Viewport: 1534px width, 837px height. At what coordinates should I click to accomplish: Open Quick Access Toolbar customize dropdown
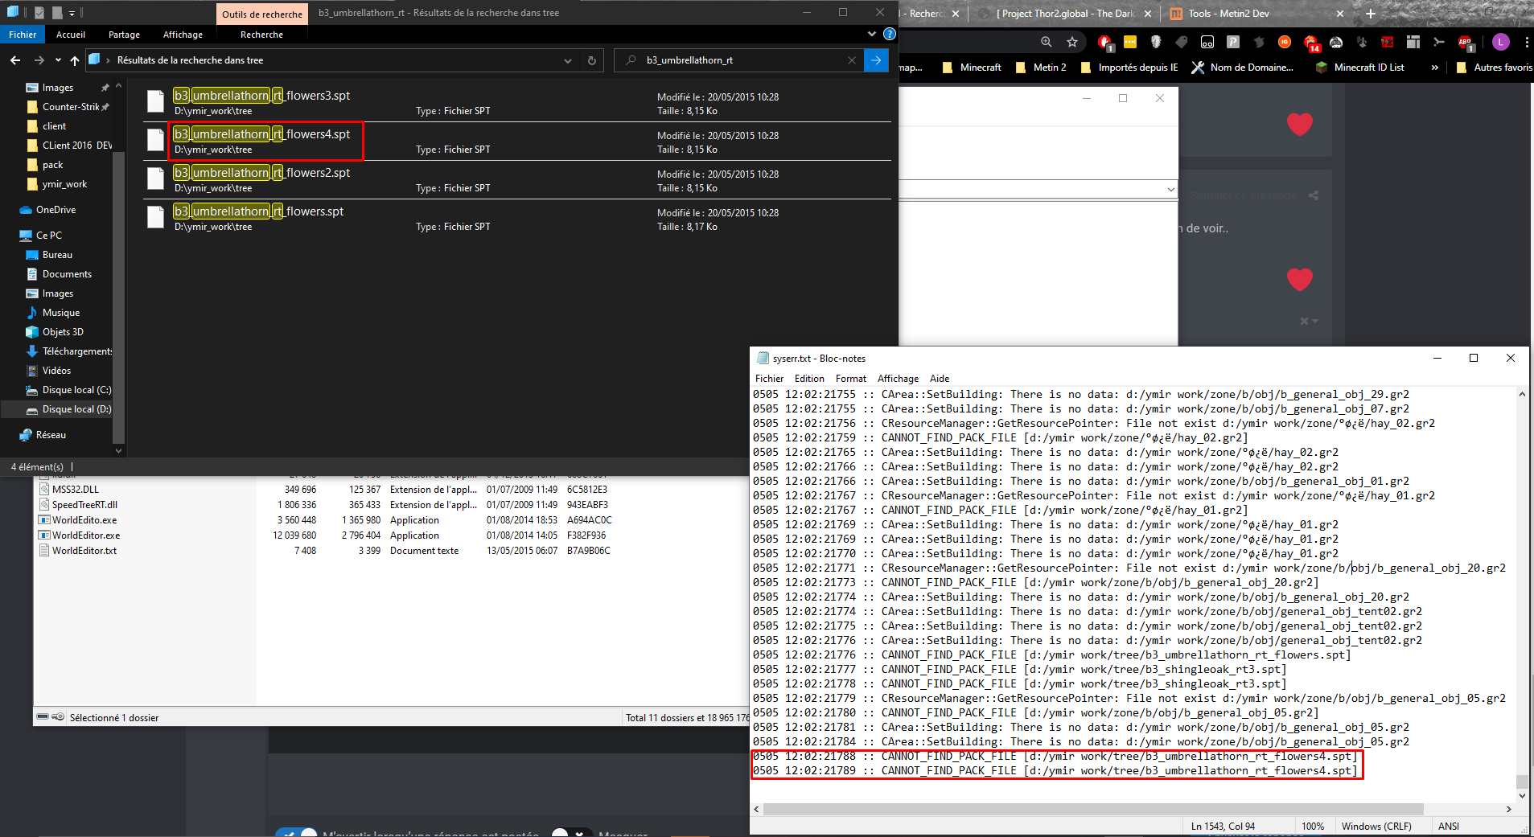click(x=72, y=13)
